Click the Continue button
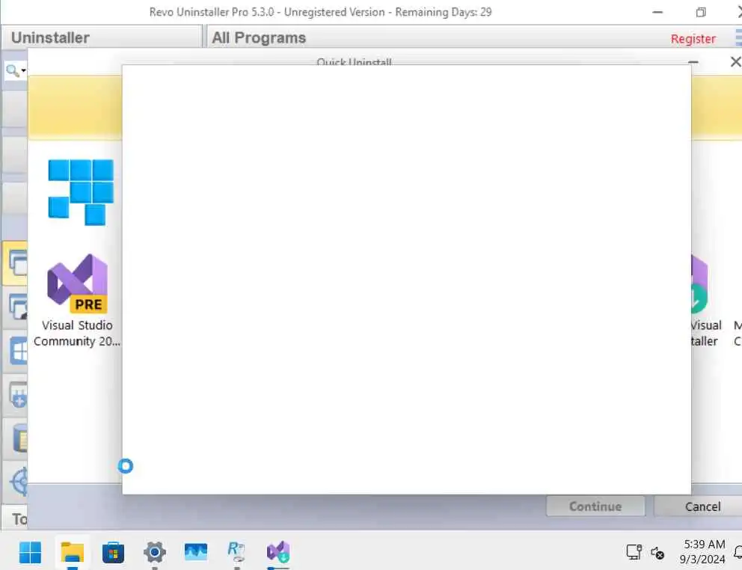Viewport: 742px width, 570px height. coord(595,506)
